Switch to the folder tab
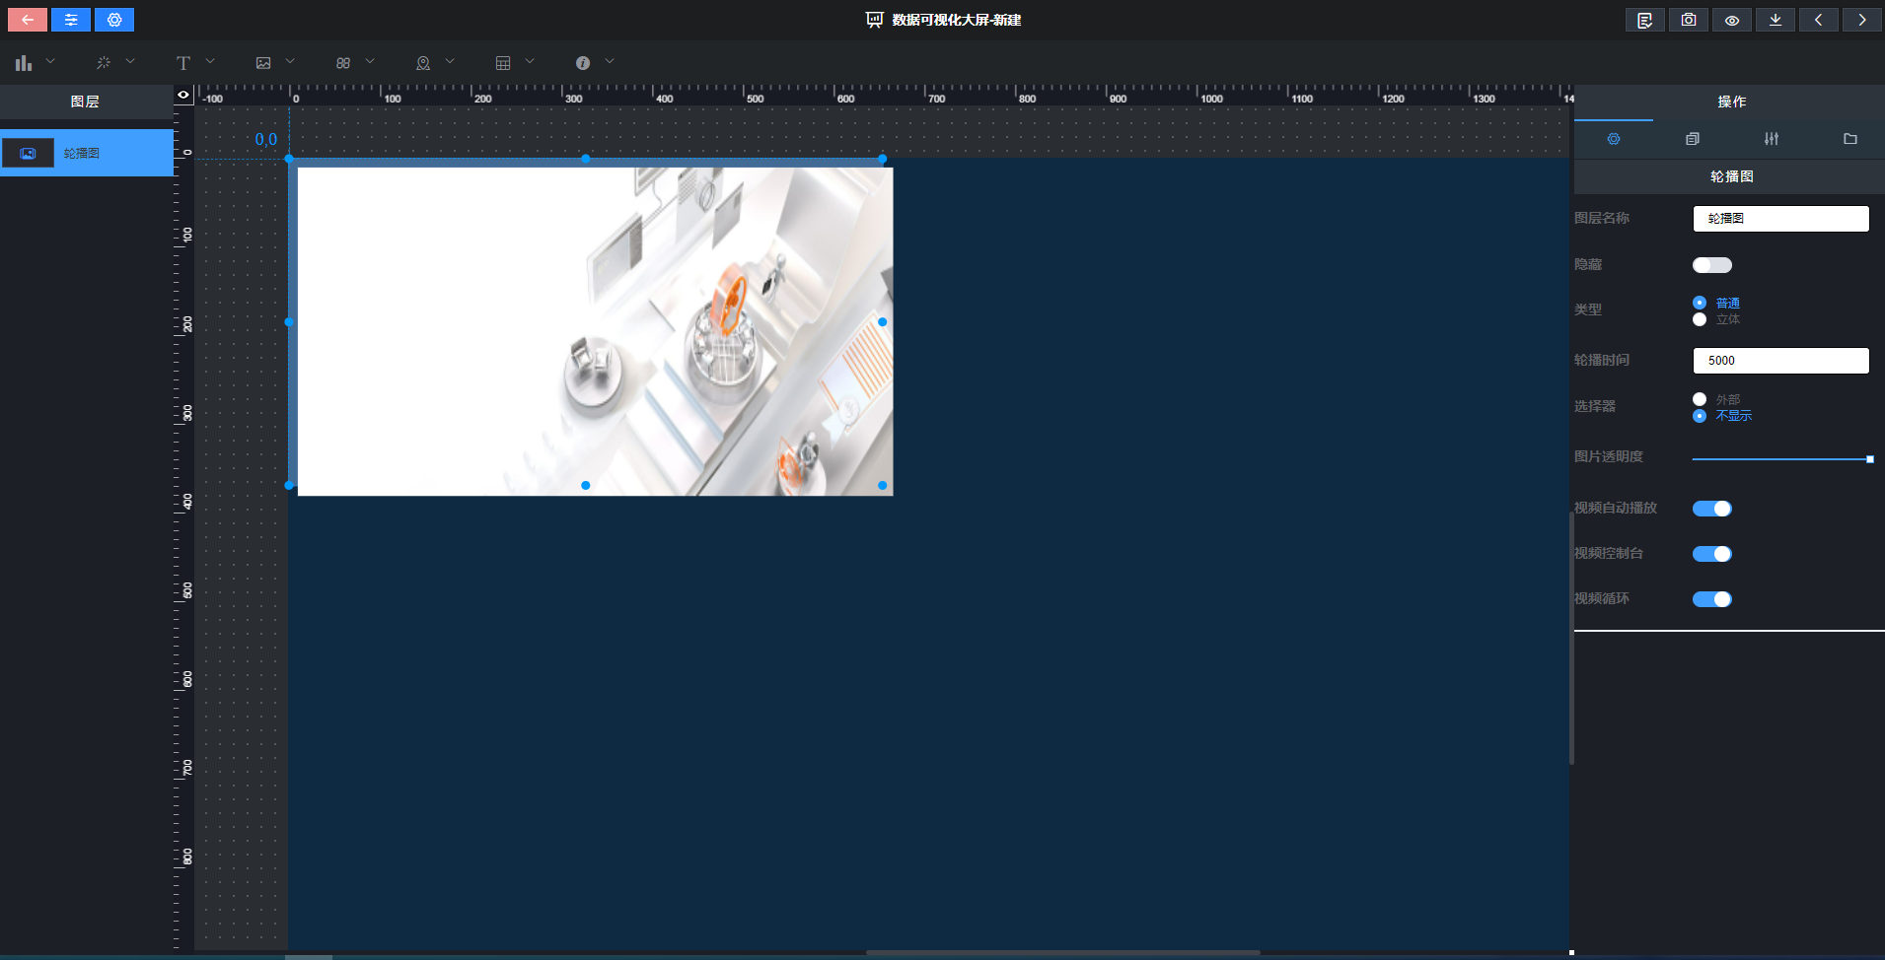This screenshot has width=1885, height=960. (1850, 139)
